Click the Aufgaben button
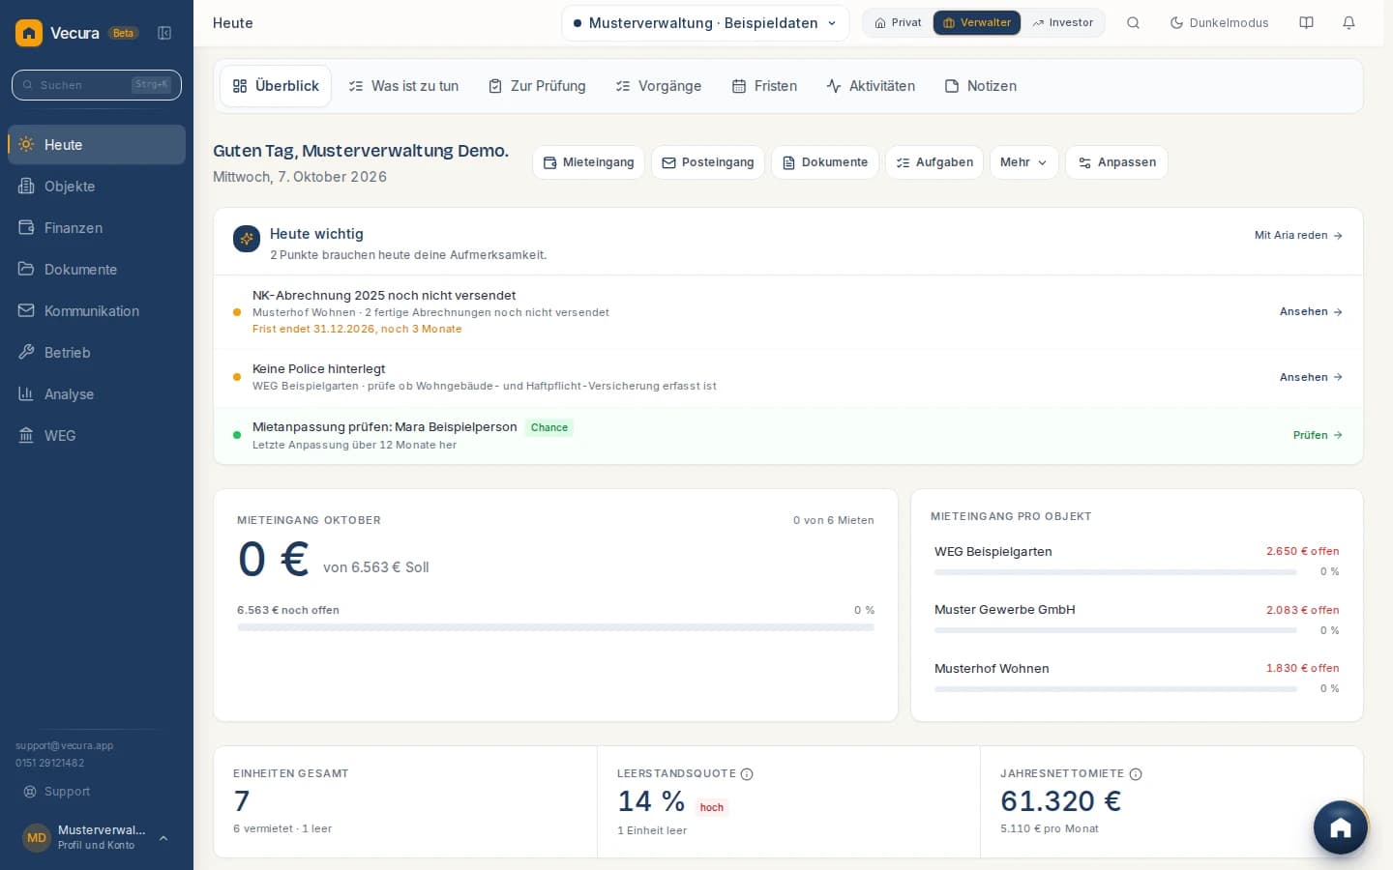Viewport: 1393px width, 870px height. [934, 162]
